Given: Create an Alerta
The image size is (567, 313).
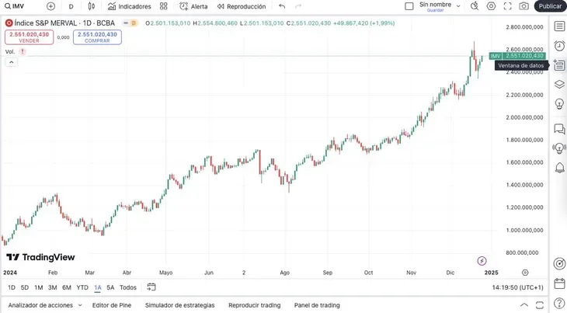Looking at the screenshot, I should 193,6.
